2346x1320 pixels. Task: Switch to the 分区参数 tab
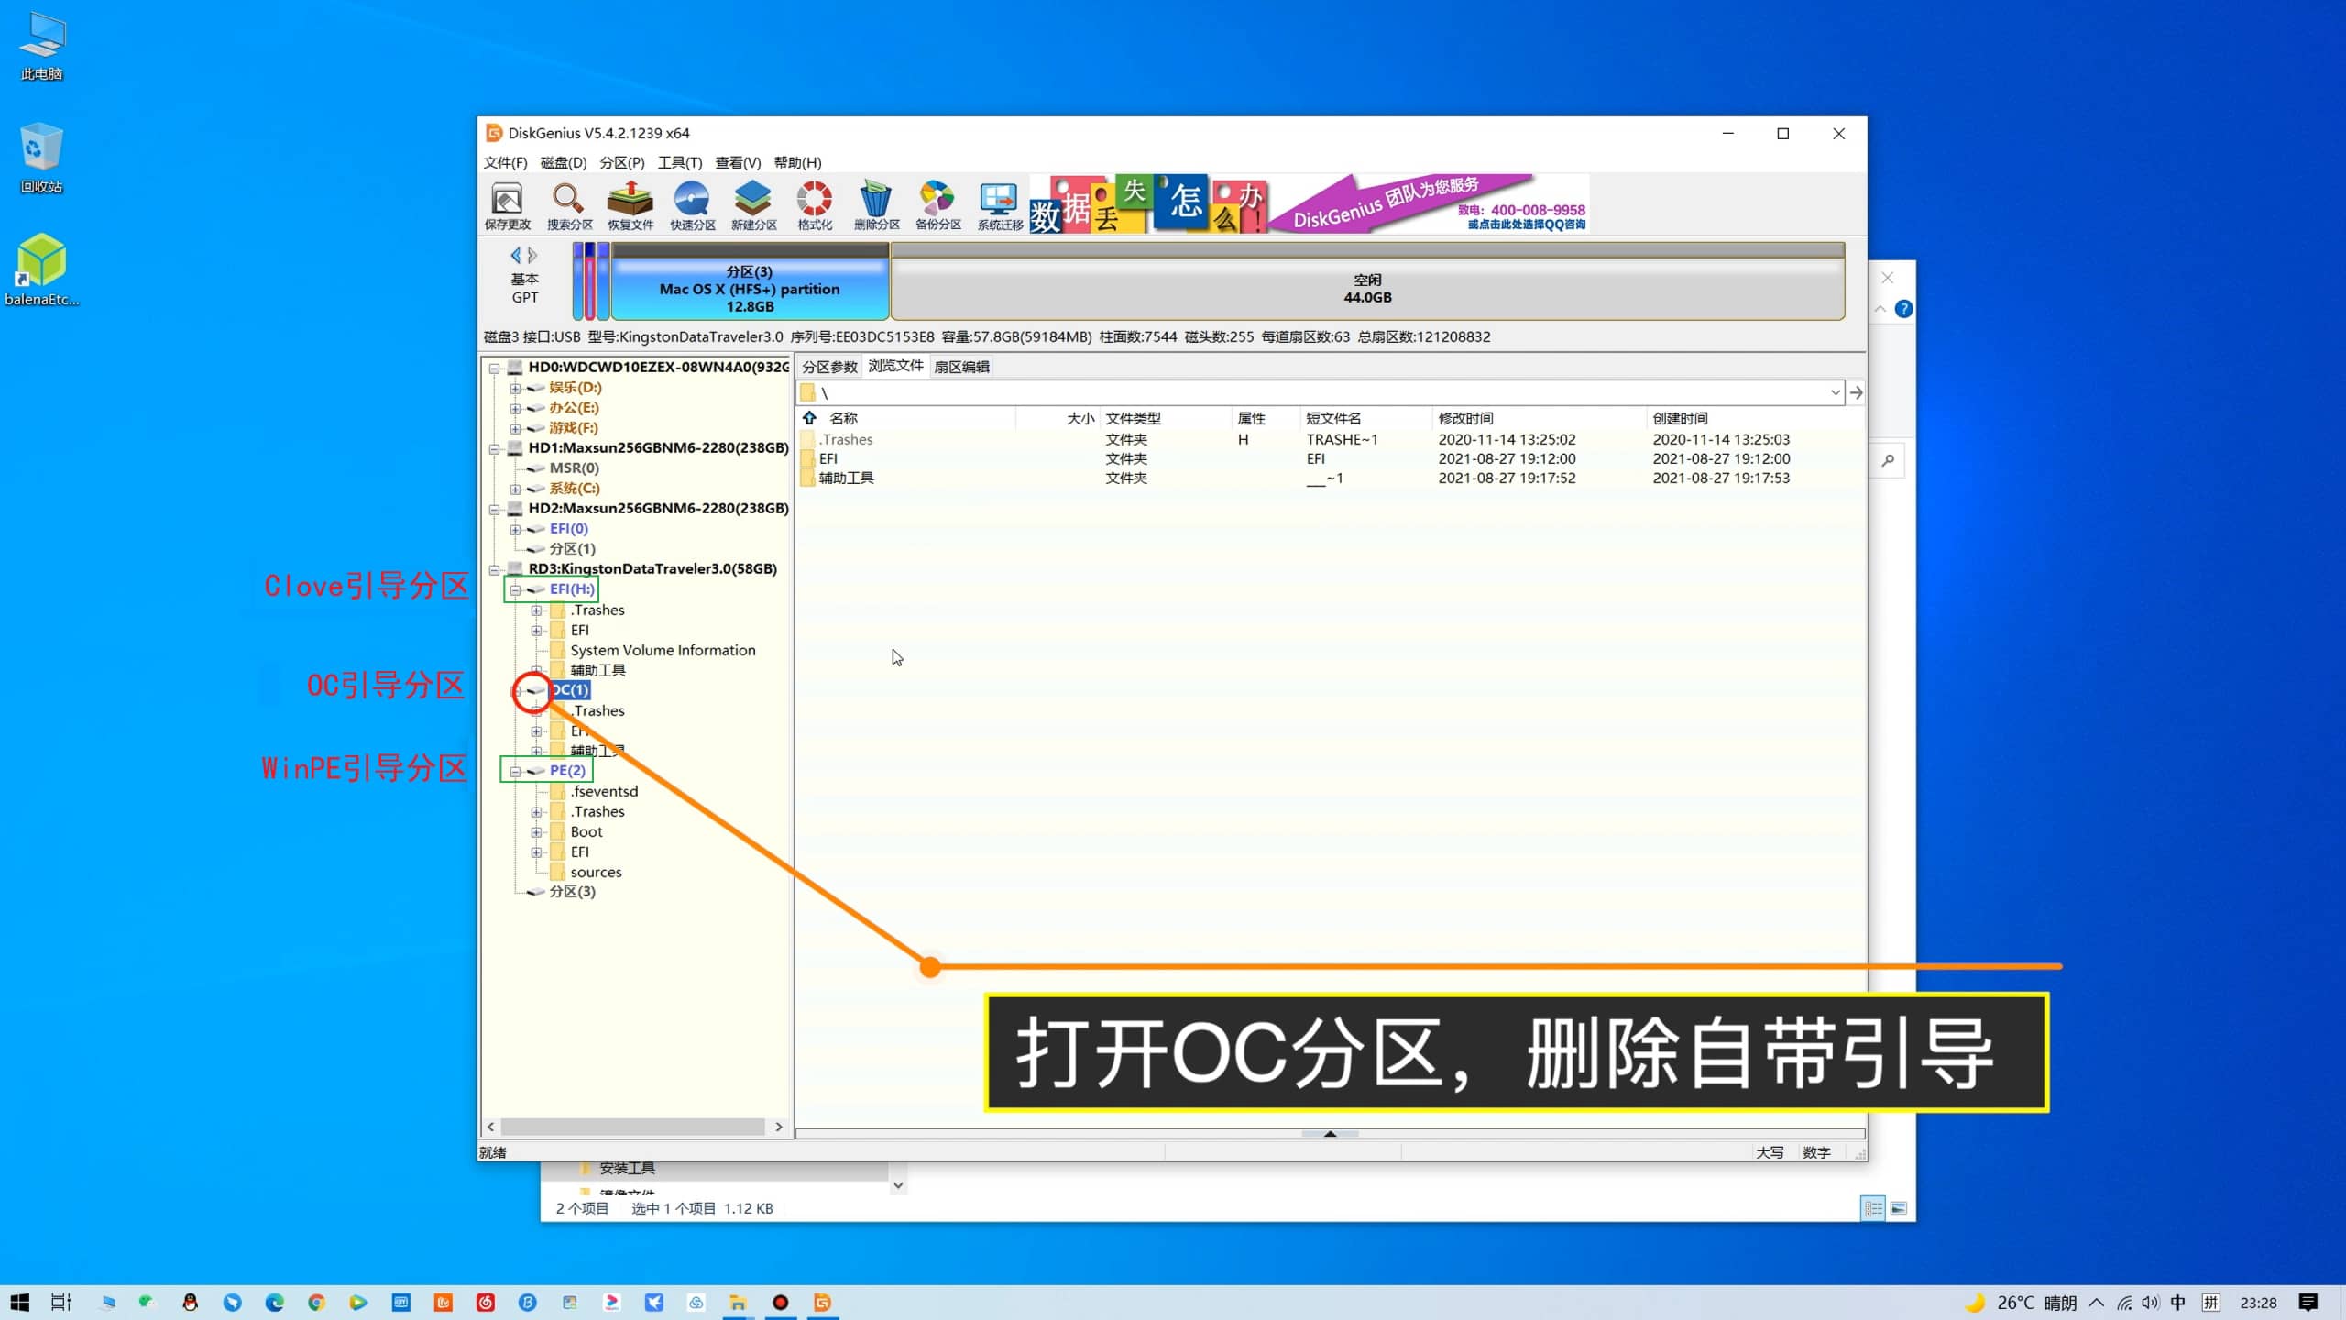tap(829, 367)
